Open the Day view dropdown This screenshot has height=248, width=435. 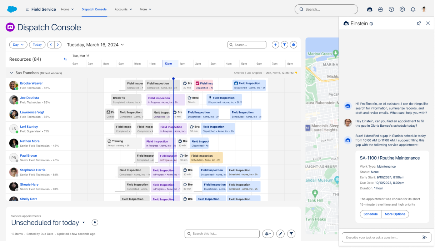point(18,45)
